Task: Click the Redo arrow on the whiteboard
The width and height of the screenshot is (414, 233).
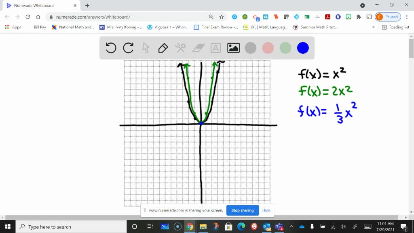Action: point(128,48)
